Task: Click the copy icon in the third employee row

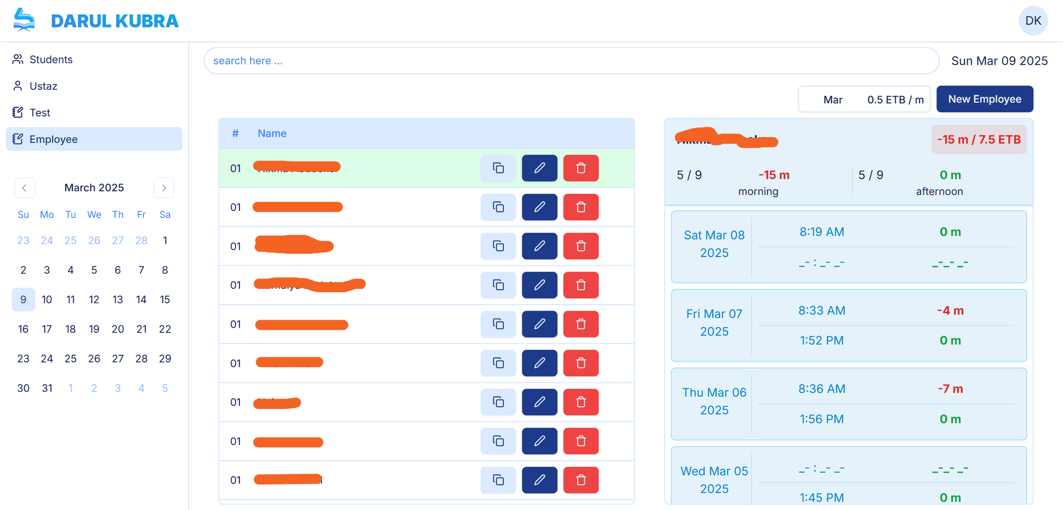Action: click(498, 246)
